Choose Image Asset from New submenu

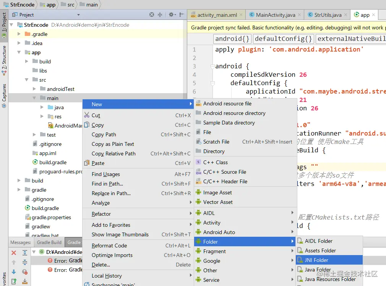point(245,192)
